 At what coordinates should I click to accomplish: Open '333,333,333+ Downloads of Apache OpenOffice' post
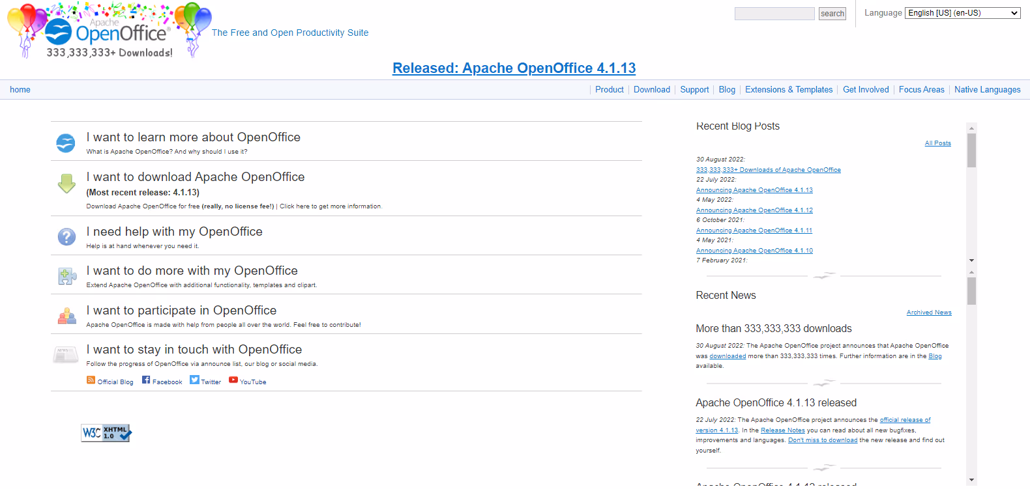769,170
